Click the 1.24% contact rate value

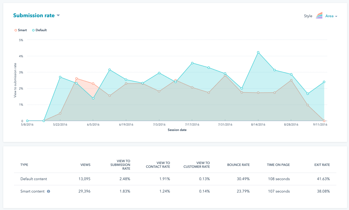point(165,191)
